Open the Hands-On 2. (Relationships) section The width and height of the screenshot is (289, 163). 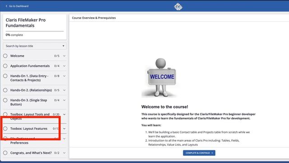click(31, 90)
